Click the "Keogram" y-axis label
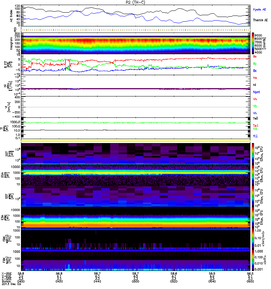The image size is (271, 289). tap(11, 43)
